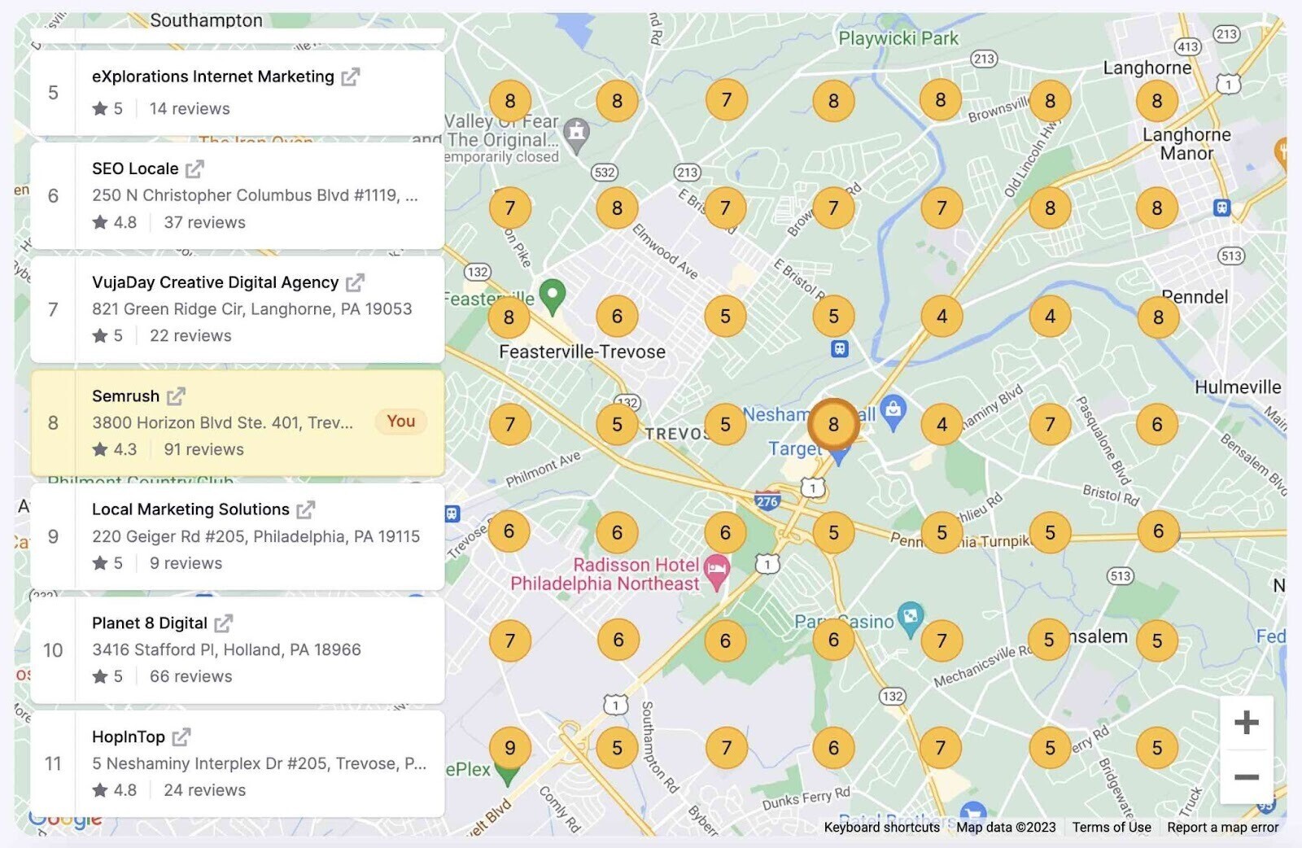Screen dimensions: 1302x848
Task: Open Planet 8 Digital external link icon
Action: (x=223, y=623)
